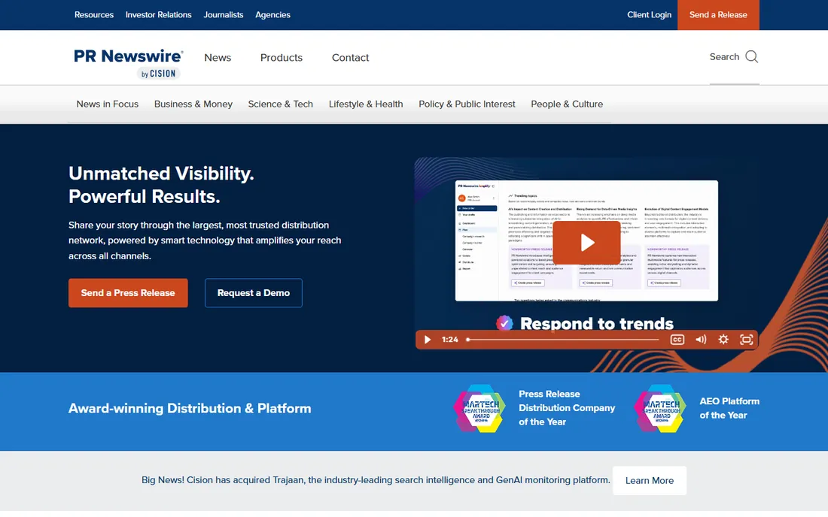Click the Search label in header
The height and width of the screenshot is (517, 828).
(724, 57)
